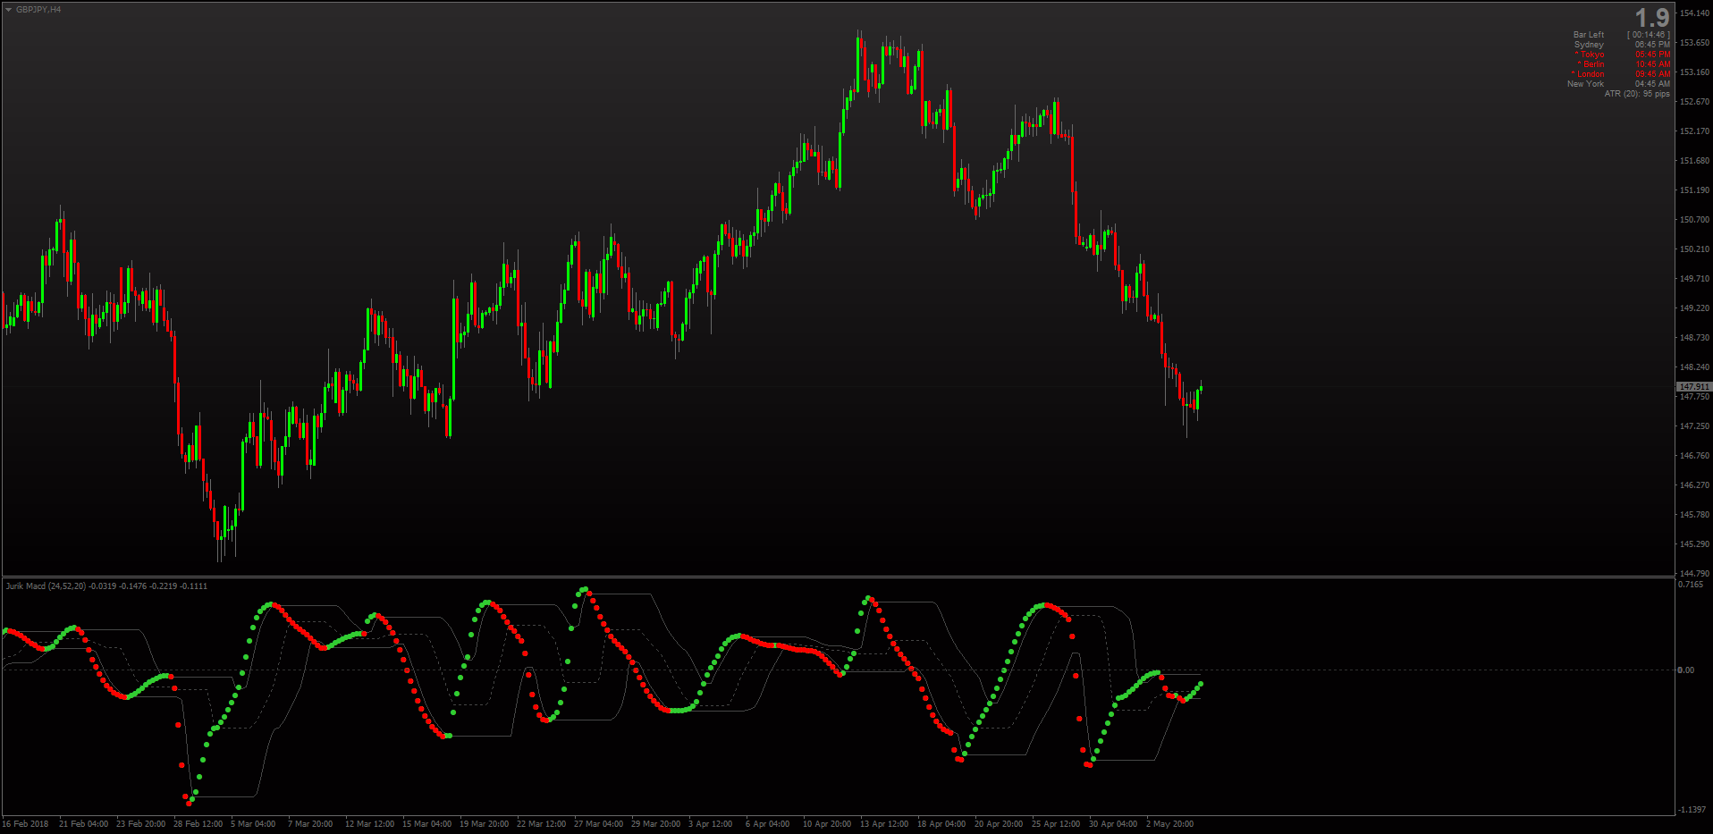
Task: Expand the GBPJPY,H4 chart dropdown arrow
Action: (x=8, y=10)
